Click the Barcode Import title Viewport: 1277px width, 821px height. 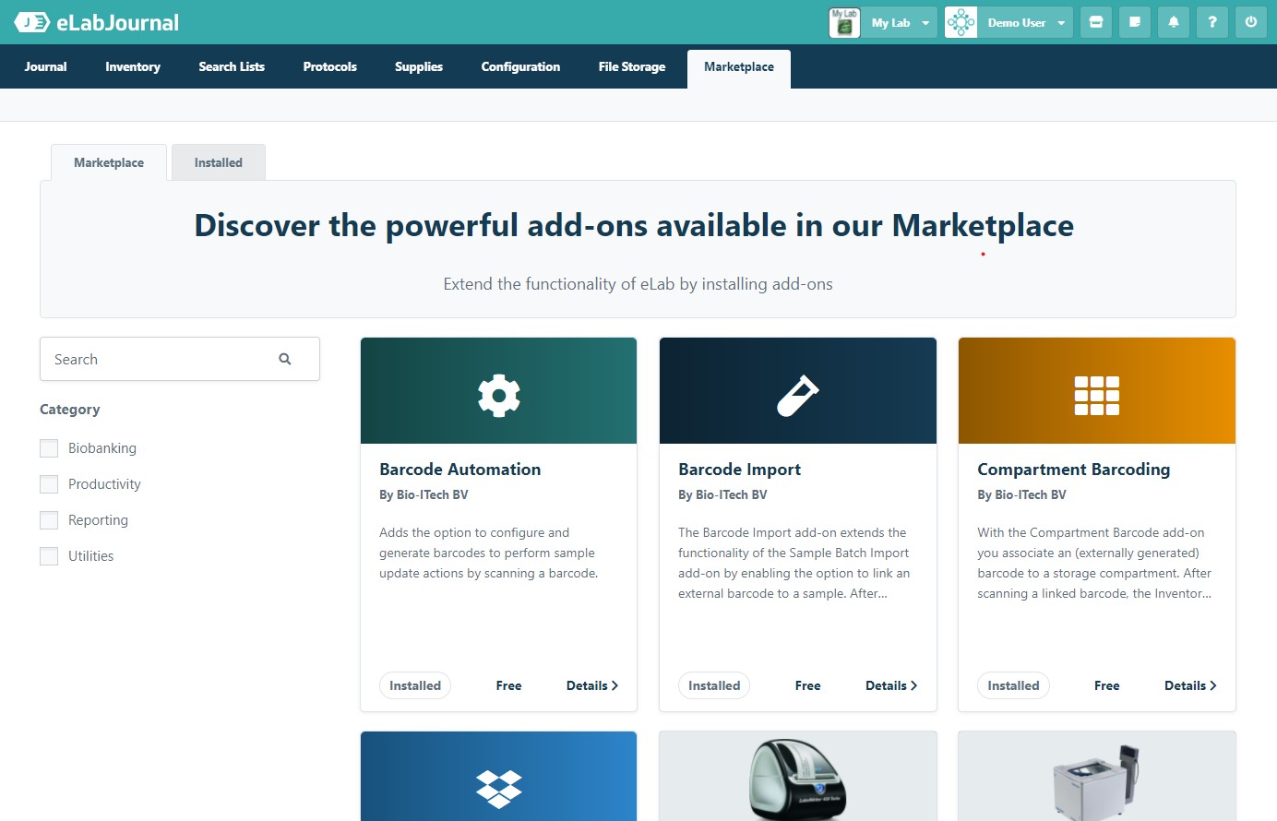click(x=740, y=470)
